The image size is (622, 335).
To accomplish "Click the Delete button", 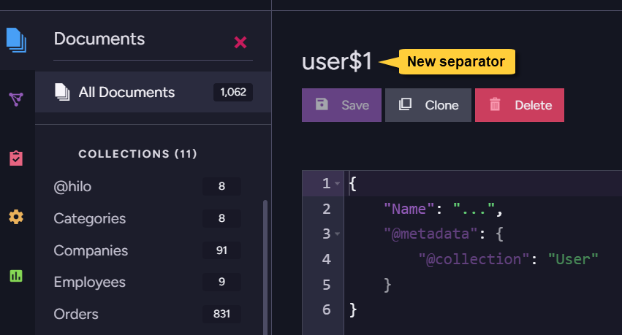I will [x=520, y=105].
